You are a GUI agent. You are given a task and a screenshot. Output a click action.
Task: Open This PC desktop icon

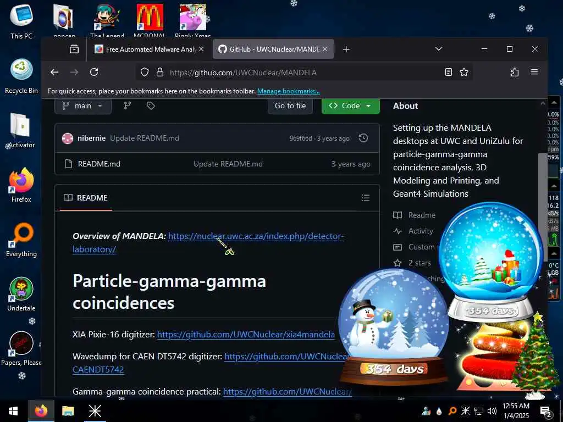tap(21, 21)
